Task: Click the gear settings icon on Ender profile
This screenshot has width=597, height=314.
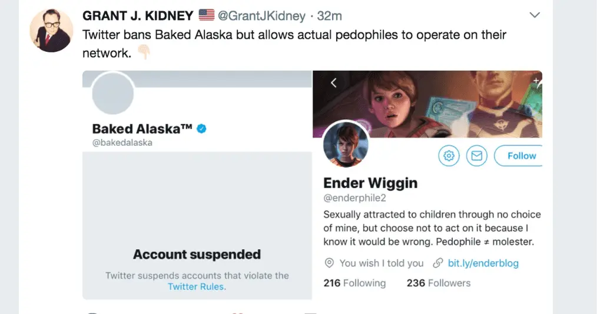Action: coord(449,156)
